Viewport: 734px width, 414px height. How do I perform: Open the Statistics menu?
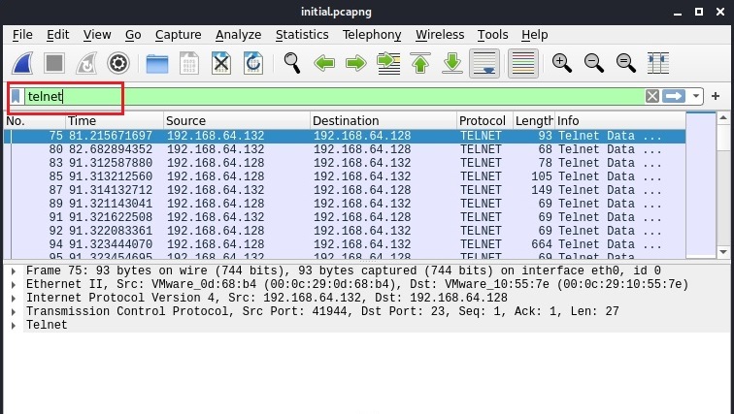click(302, 35)
